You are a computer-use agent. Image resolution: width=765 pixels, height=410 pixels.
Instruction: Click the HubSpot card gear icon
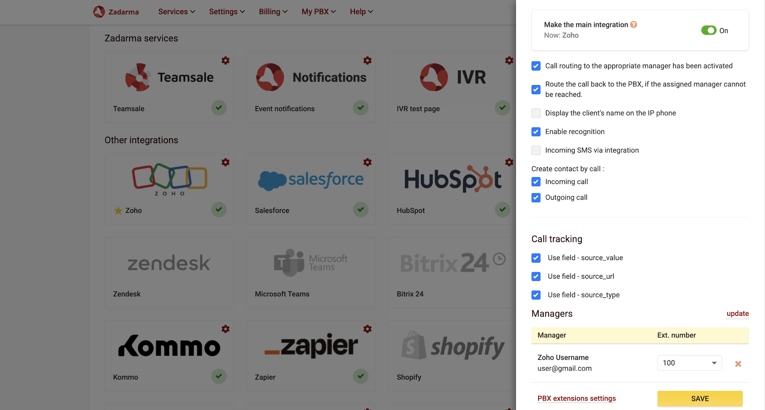tap(509, 162)
